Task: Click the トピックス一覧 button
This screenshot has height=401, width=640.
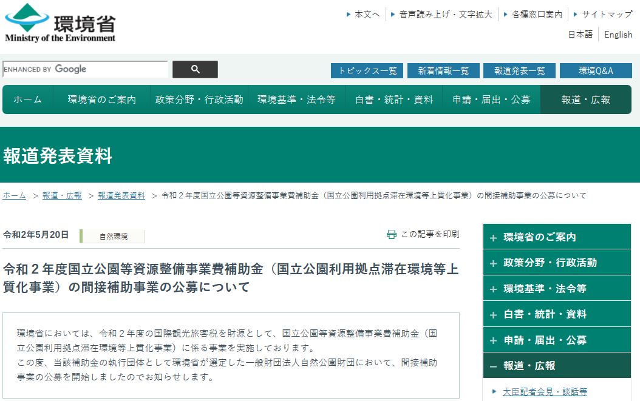Action: pyautogui.click(x=367, y=71)
